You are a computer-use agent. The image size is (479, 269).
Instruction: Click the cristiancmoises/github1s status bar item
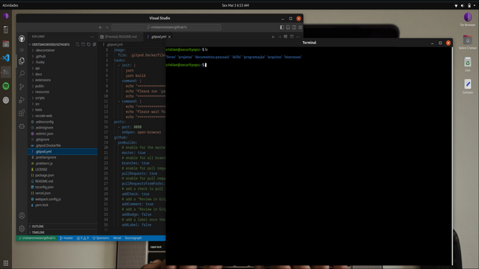tap(37, 238)
